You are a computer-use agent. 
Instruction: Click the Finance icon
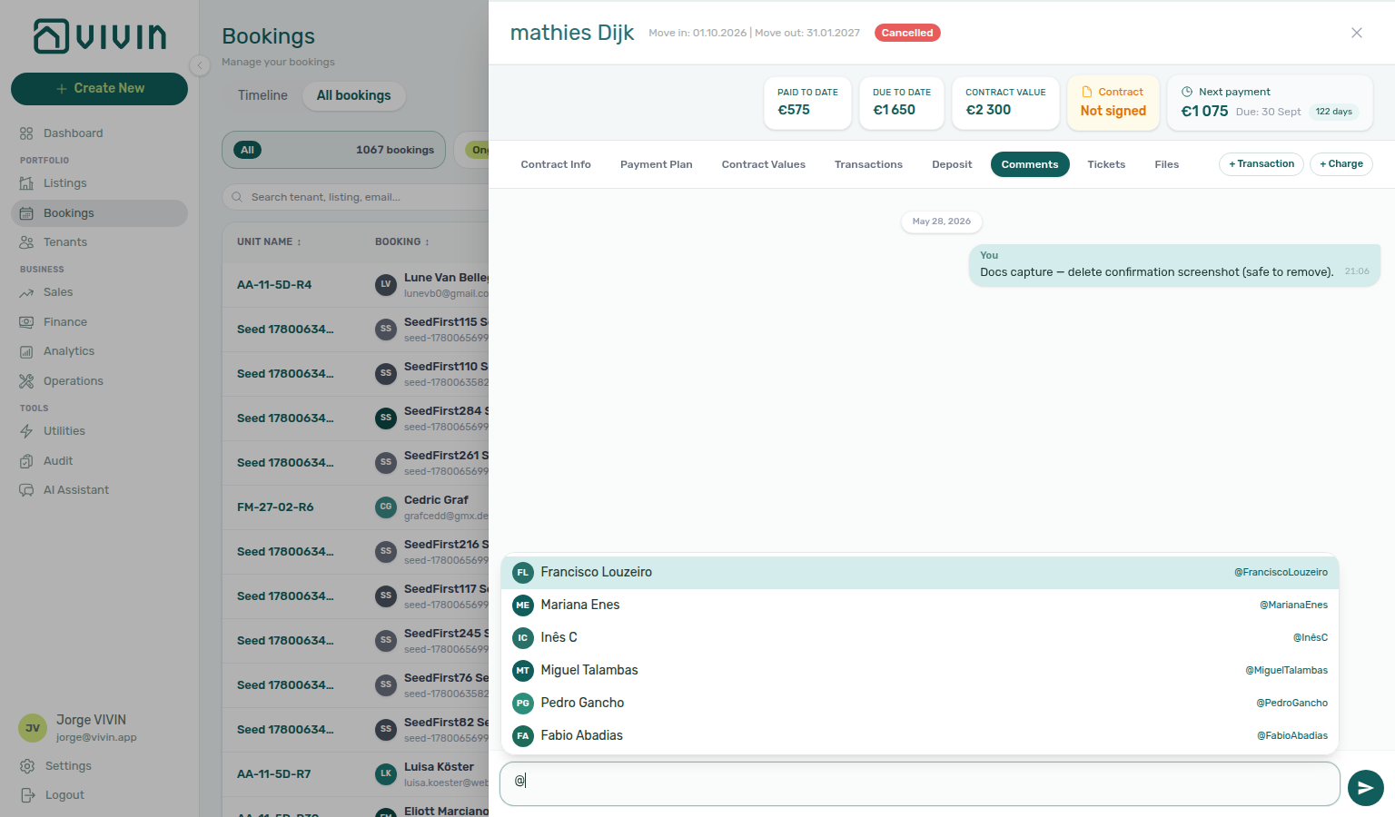[26, 322]
